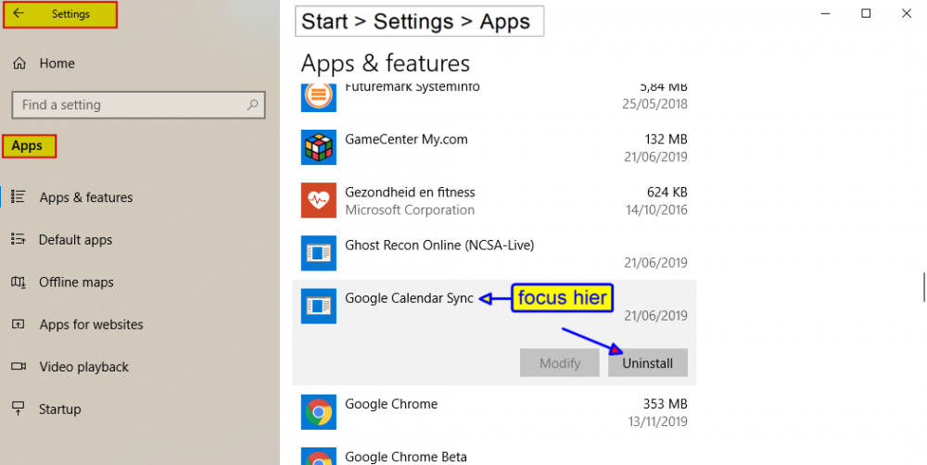This screenshot has width=927, height=465.
Task: Click the Google Chrome app icon
Action: 319,412
